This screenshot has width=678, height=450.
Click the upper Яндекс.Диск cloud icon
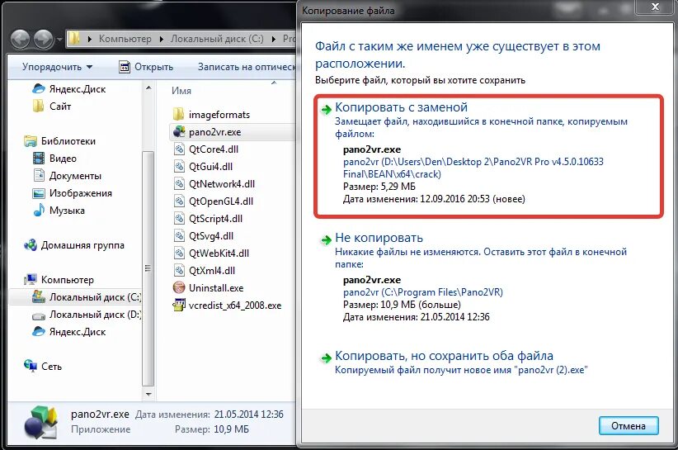(39, 88)
